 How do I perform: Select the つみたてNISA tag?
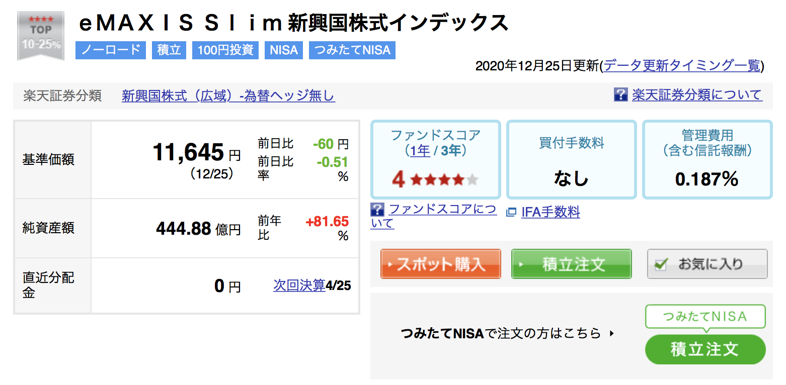352,50
